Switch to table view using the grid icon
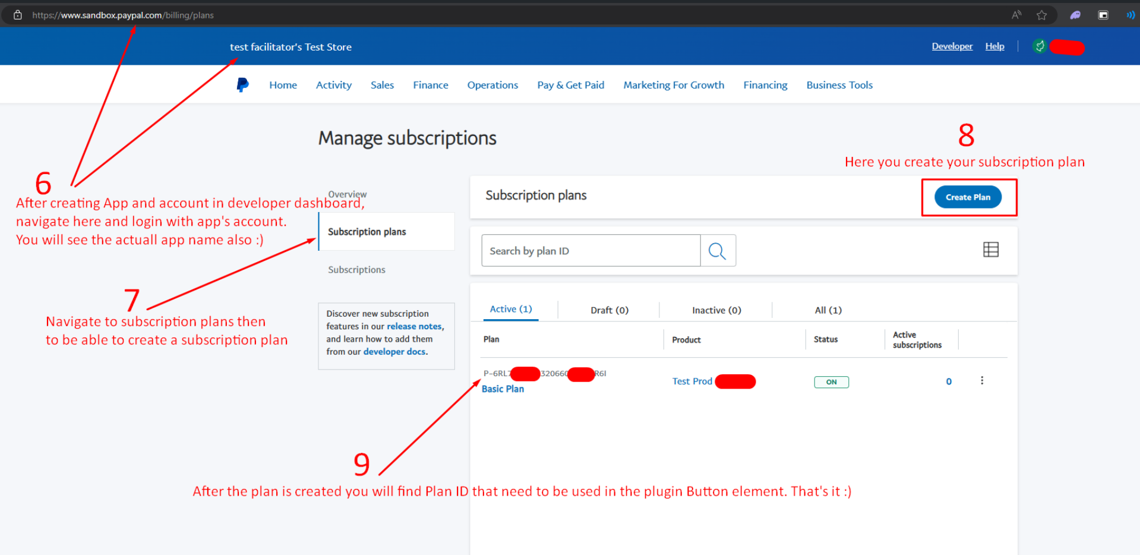The height and width of the screenshot is (555, 1140). 990,250
